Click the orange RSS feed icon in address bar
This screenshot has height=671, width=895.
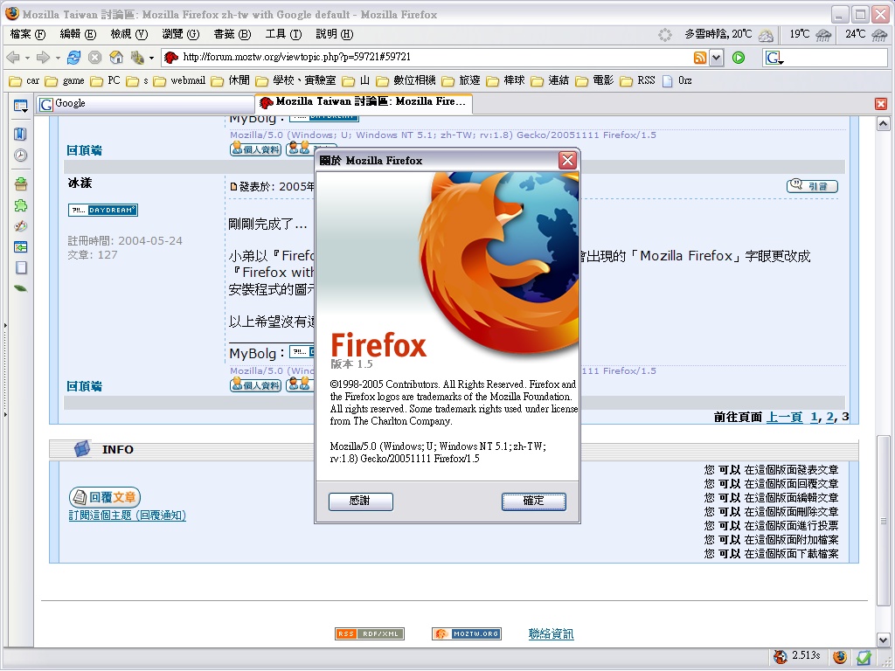point(700,57)
